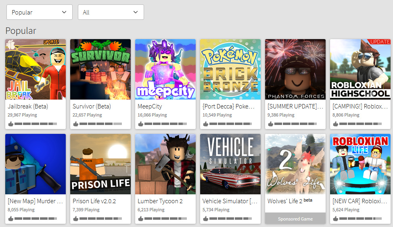The width and height of the screenshot is (393, 227).
Task: Click the thumbs-up icon under Murder Mystery game
Action: (11, 219)
